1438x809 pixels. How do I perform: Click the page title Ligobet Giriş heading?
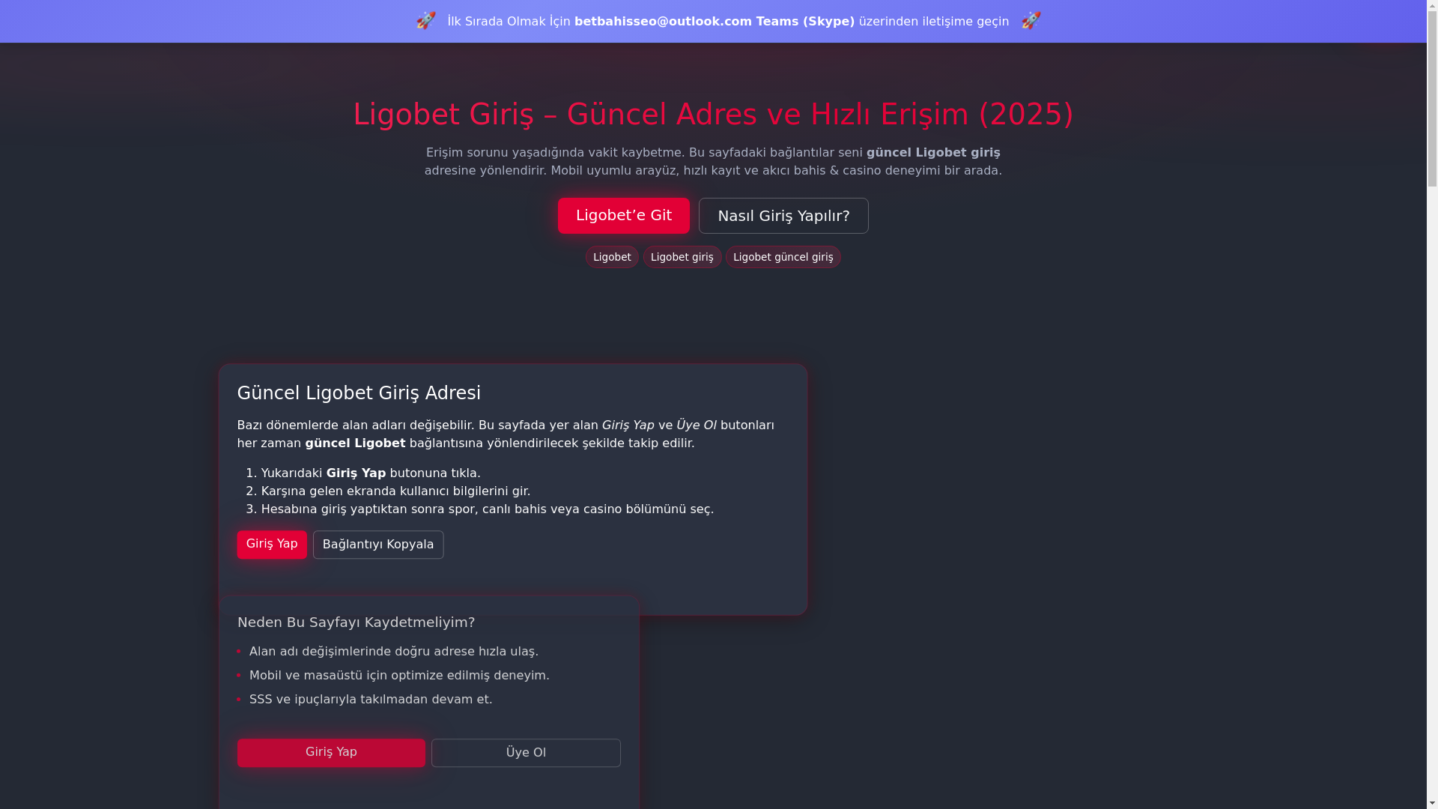point(713,114)
